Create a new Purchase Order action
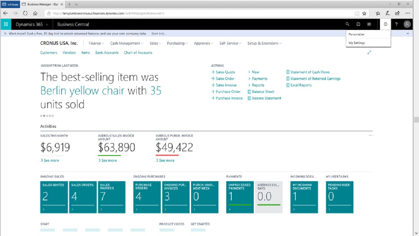 click(226, 92)
